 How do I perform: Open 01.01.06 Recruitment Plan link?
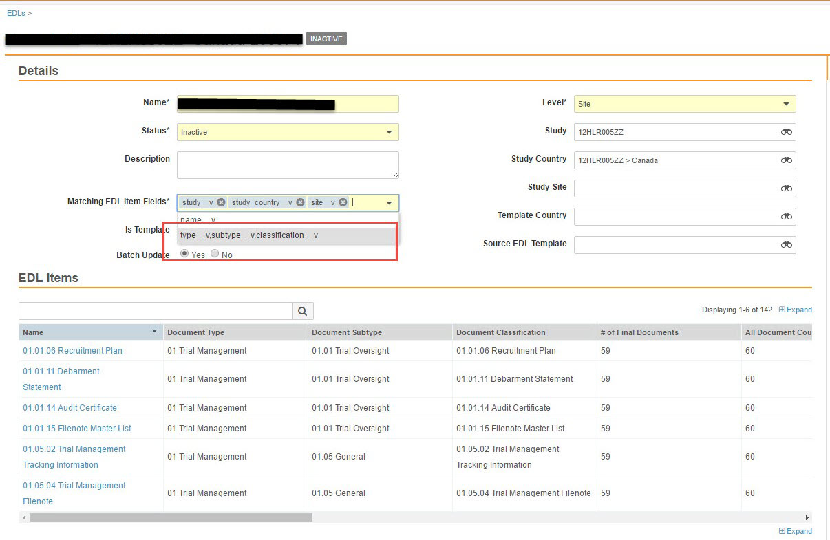(x=72, y=351)
